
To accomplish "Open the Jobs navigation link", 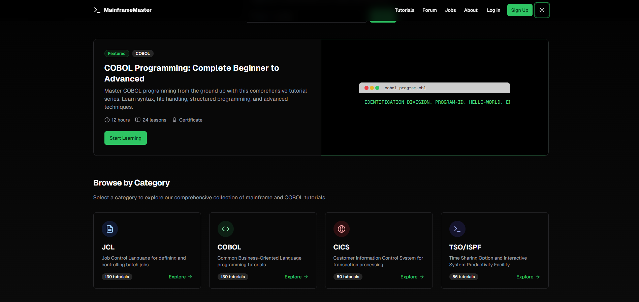I will [x=450, y=10].
